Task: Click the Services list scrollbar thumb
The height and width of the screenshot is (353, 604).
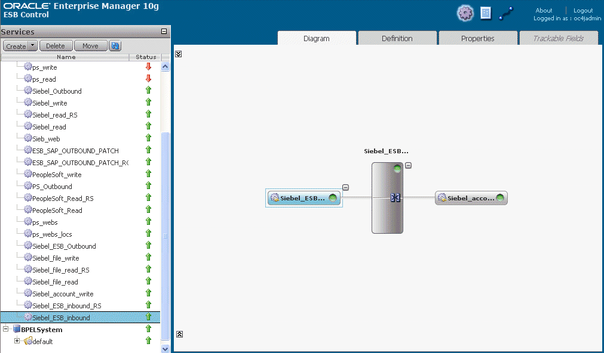Action: point(165,236)
